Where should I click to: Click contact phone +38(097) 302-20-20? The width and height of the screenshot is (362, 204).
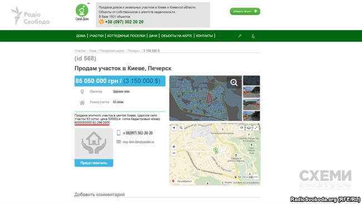[138, 133]
